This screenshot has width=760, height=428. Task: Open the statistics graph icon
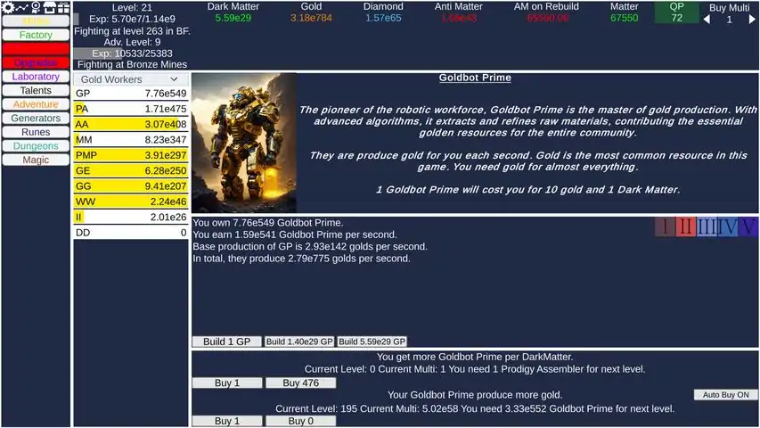(21, 6)
